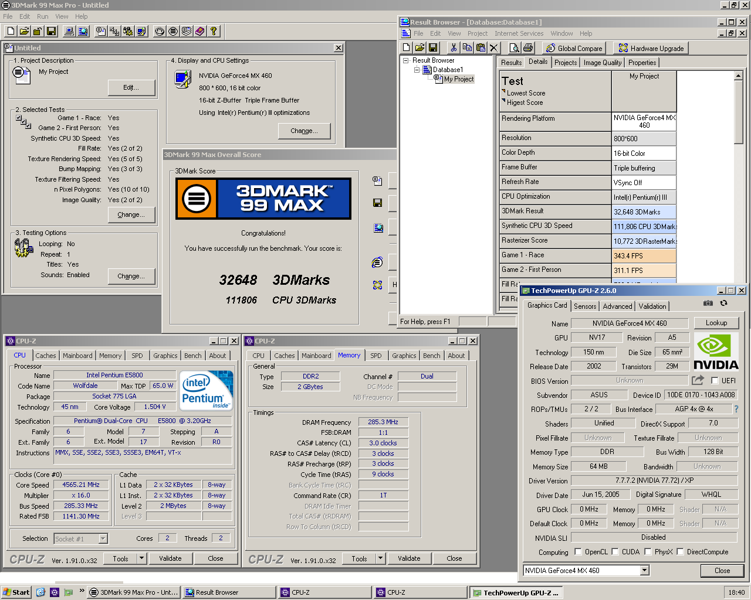Click the help book icon in 3DMark toolbar
Viewport: 751px width, 600px height.
pyautogui.click(x=200, y=31)
